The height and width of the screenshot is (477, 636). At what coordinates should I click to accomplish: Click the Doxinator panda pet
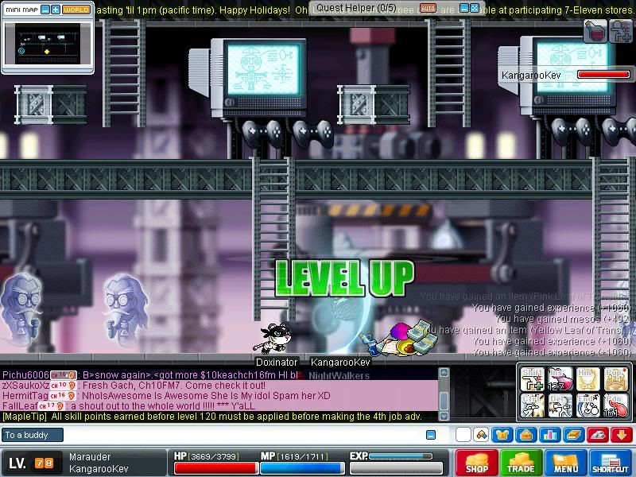[272, 338]
